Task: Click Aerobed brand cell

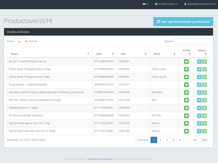Action: [x=164, y=92]
